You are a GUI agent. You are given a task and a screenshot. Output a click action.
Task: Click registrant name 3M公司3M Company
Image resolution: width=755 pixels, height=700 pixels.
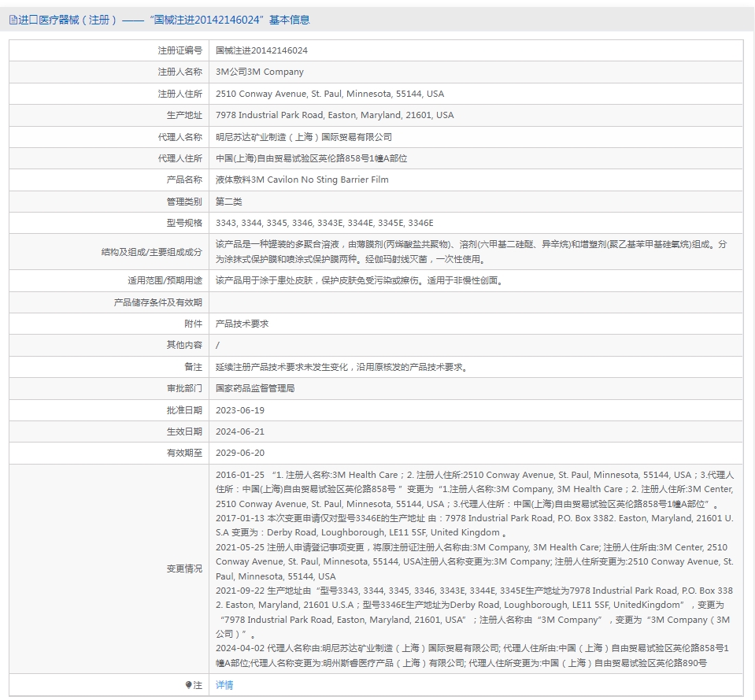point(260,72)
